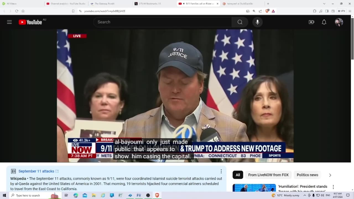354x199 pixels.
Task: Click the share page icon in address bar
Action: click(x=260, y=11)
